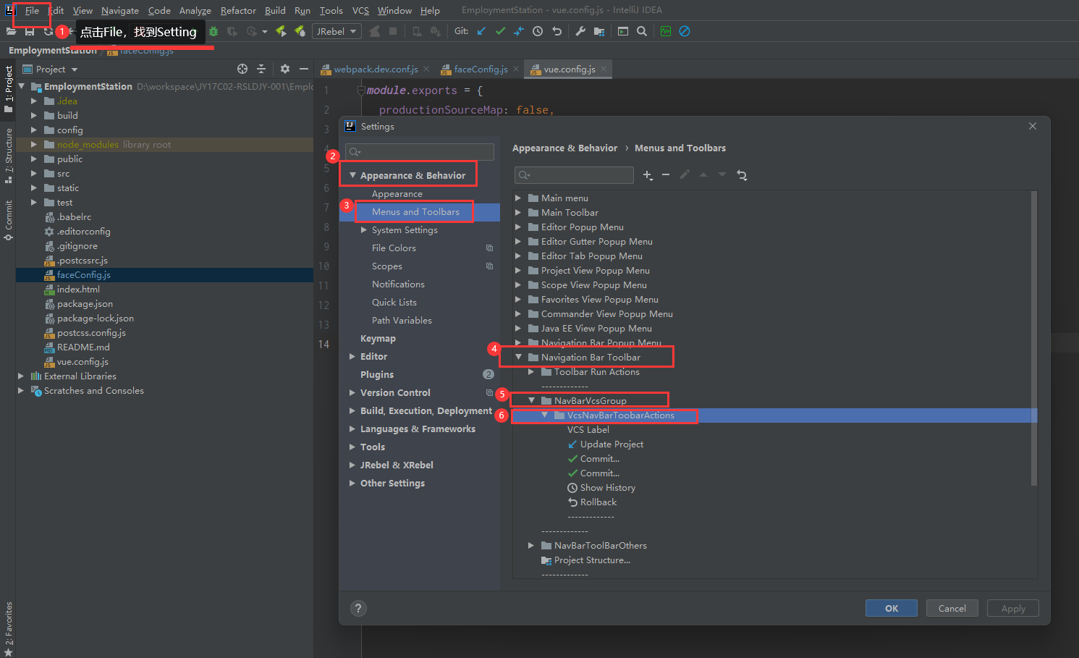Expand the src folder in Project tree
Image resolution: width=1079 pixels, height=658 pixels.
pyautogui.click(x=34, y=174)
